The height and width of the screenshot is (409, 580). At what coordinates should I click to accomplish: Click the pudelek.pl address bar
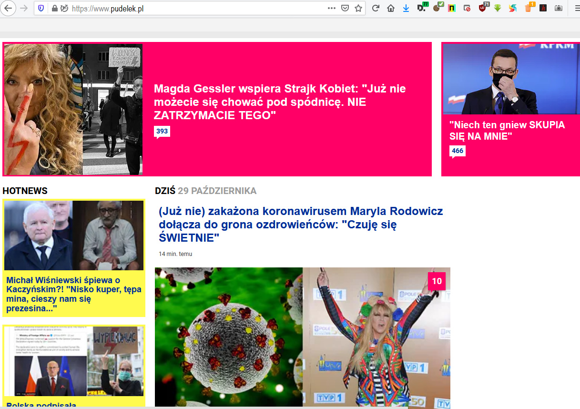[191, 8]
